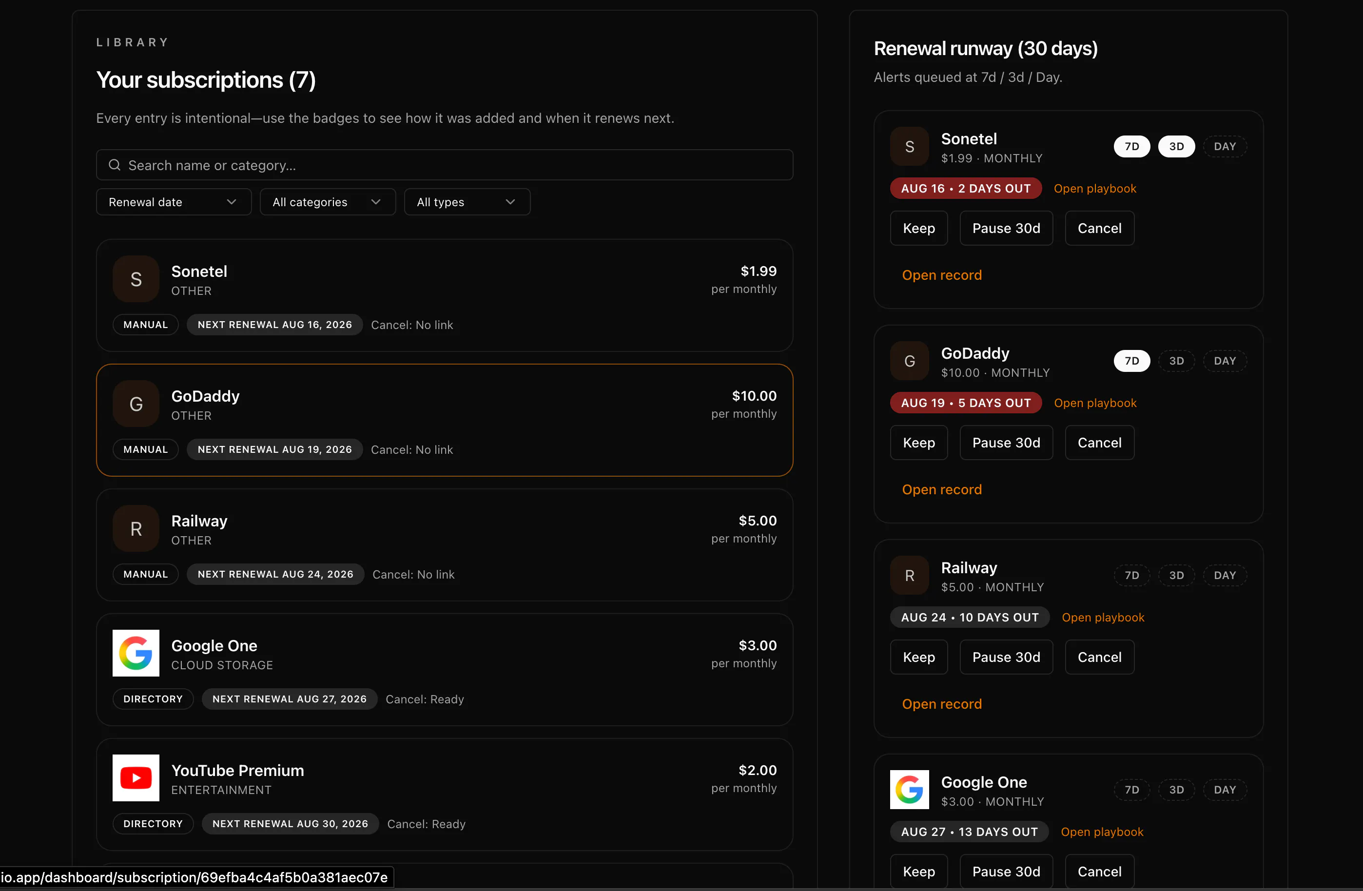
Task: Click the Sonetel name in the library list
Action: coord(199,271)
